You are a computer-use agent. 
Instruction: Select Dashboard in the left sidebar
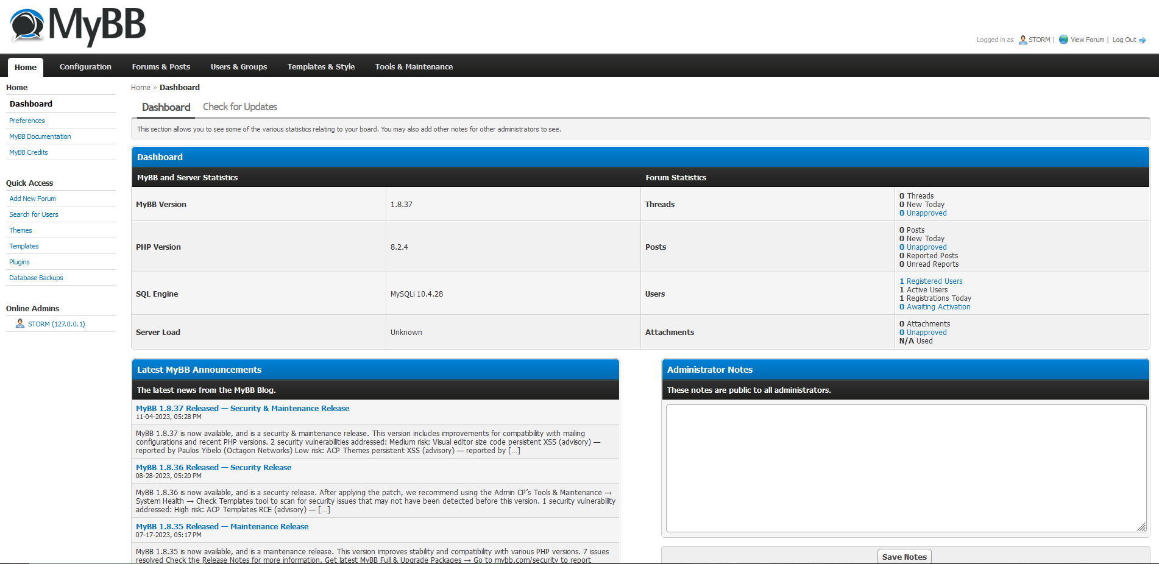tap(31, 104)
